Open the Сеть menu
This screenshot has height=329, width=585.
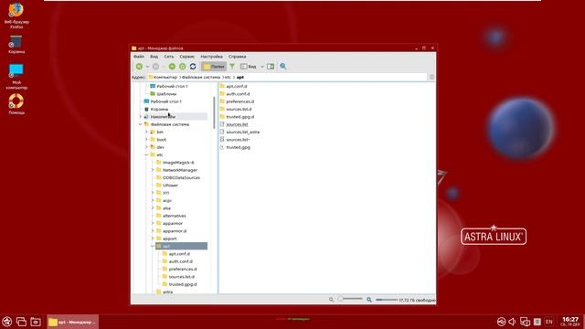(169, 57)
